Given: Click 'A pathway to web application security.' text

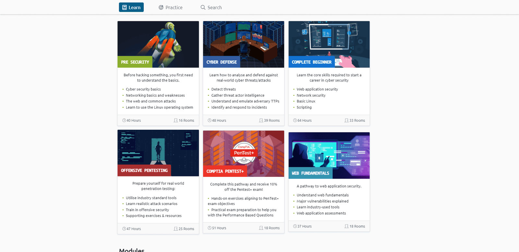Looking at the screenshot, I should [329, 186].
